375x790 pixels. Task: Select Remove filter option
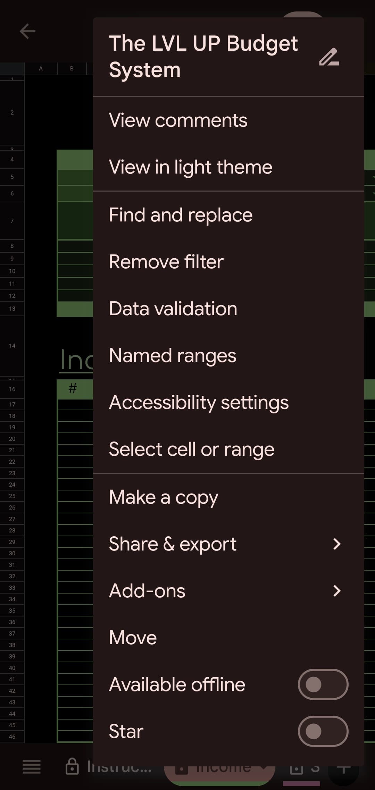[x=228, y=262]
